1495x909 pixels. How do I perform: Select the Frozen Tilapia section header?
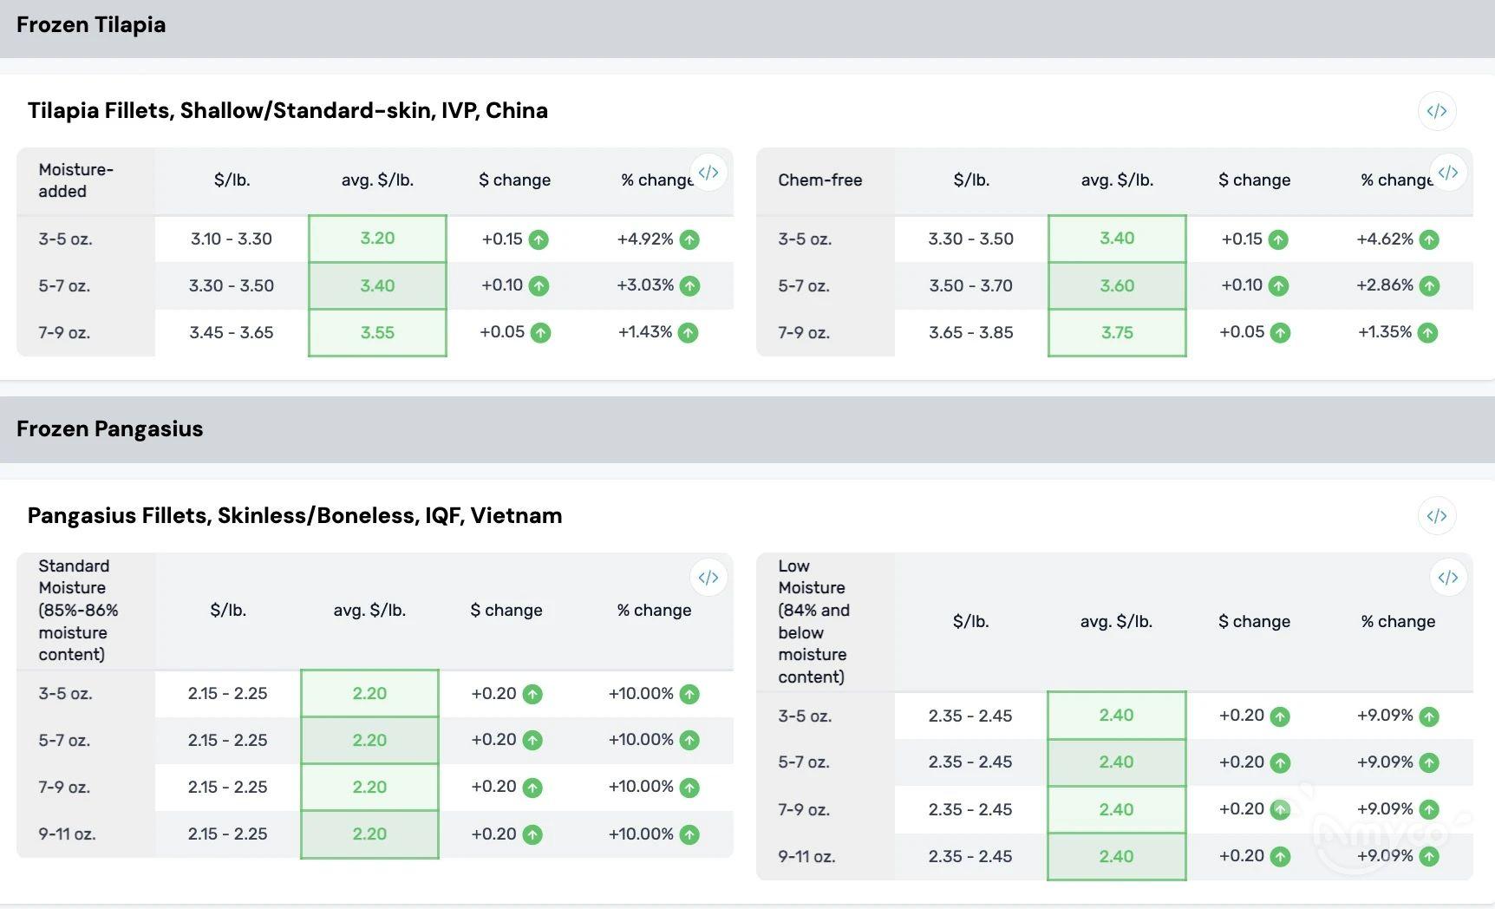pyautogui.click(x=91, y=25)
